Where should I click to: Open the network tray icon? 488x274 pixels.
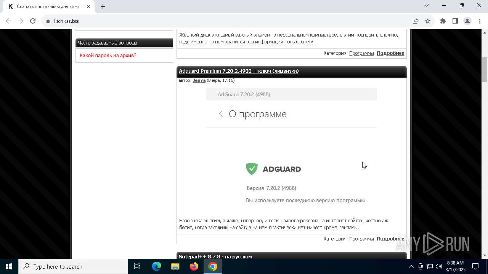[430, 266]
